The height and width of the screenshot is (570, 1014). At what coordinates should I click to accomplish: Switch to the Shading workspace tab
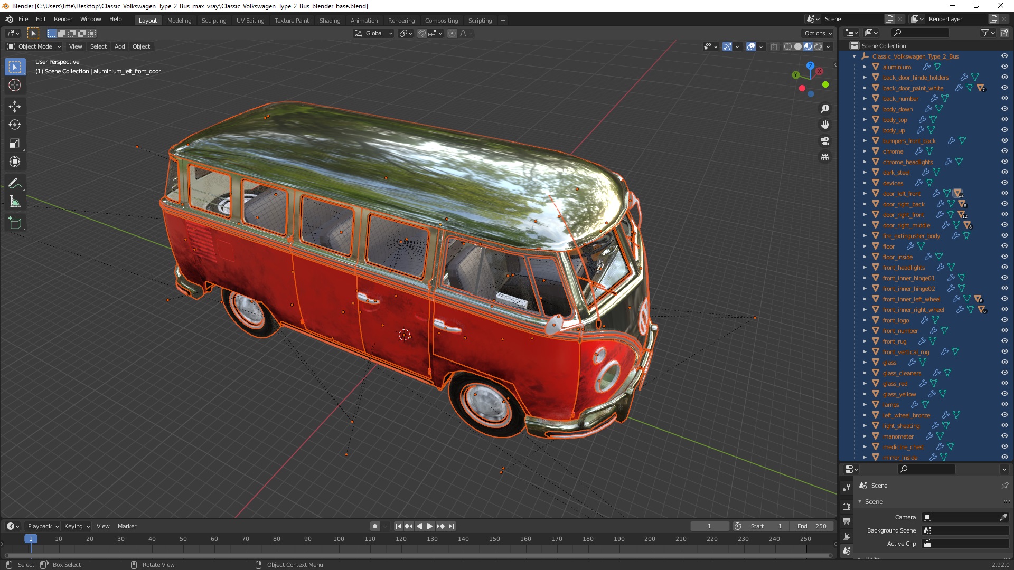click(x=330, y=21)
